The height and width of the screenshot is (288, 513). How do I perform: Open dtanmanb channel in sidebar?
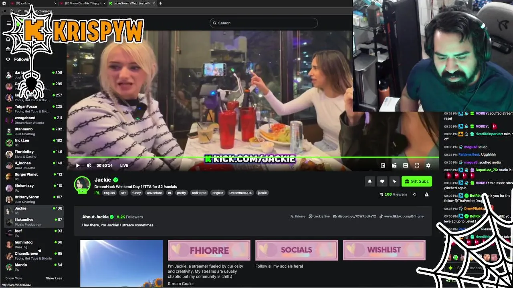coord(34,131)
